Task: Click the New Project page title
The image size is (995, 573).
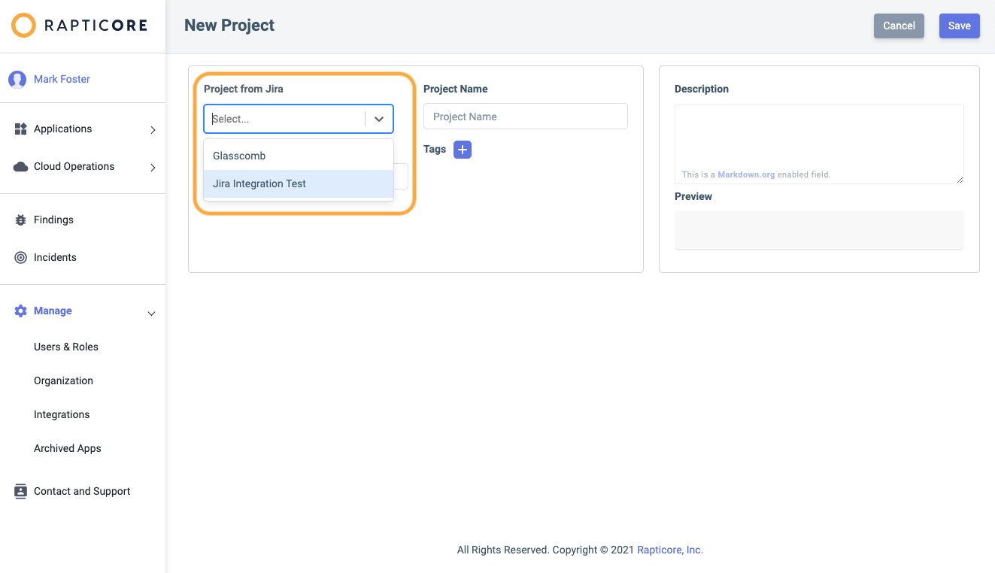Action: pyautogui.click(x=229, y=25)
